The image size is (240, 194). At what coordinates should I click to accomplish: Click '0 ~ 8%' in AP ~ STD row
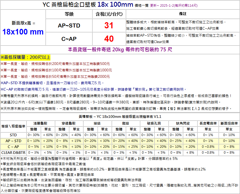[x=62, y=141]
